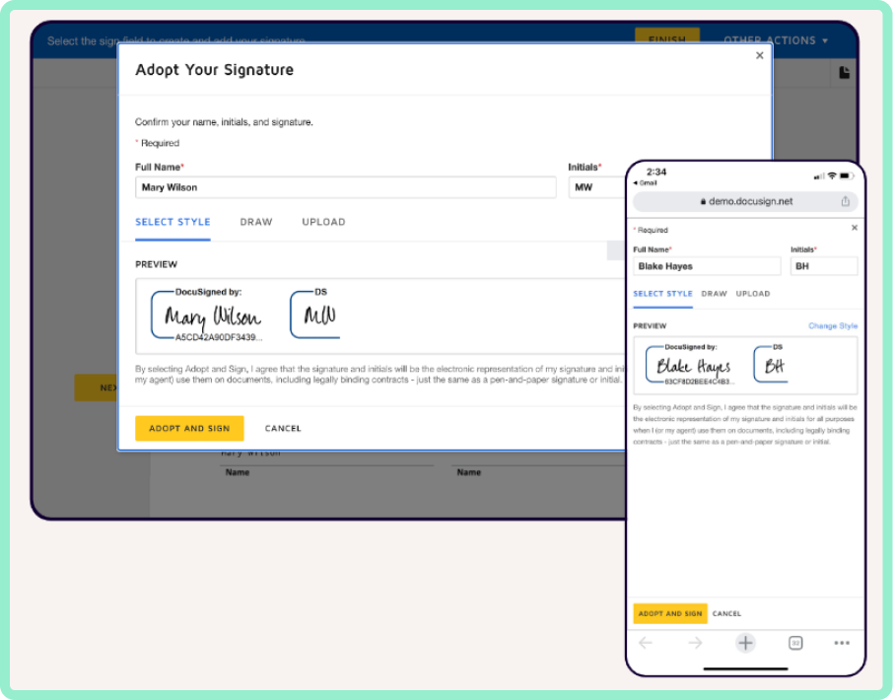The height and width of the screenshot is (700, 893).
Task: Select the desktop Select Style tab
Action: pos(172,222)
